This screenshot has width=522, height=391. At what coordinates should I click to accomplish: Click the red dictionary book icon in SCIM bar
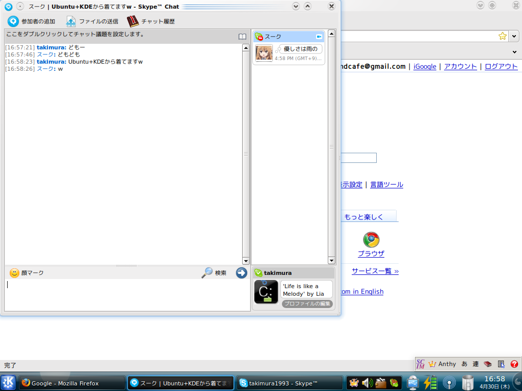click(488, 364)
